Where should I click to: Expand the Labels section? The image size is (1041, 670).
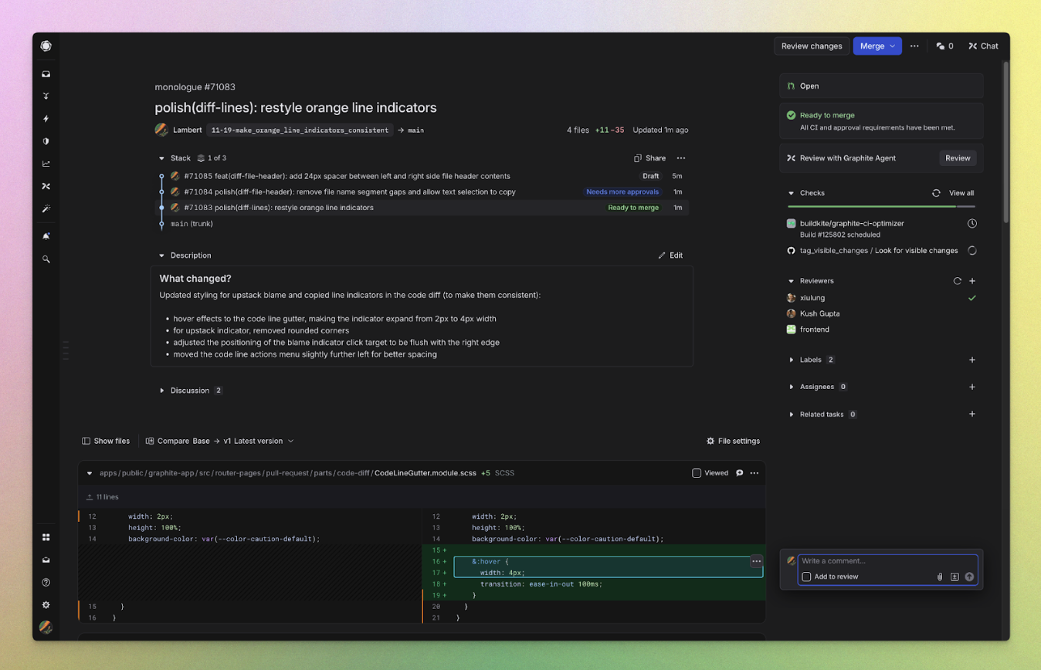pyautogui.click(x=790, y=360)
